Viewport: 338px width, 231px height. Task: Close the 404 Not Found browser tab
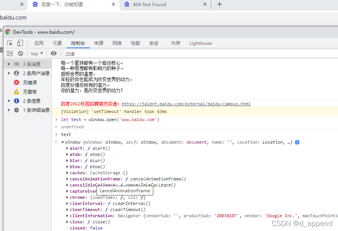coord(205,4)
